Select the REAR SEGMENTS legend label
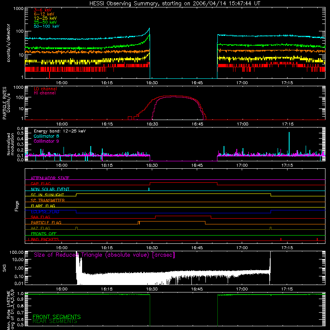Viewport: 330px width, 330px height. [55, 321]
